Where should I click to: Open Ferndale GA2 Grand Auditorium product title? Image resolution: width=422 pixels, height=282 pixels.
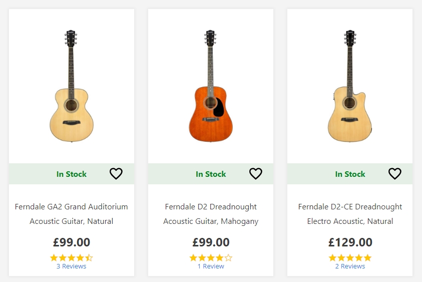pos(71,214)
